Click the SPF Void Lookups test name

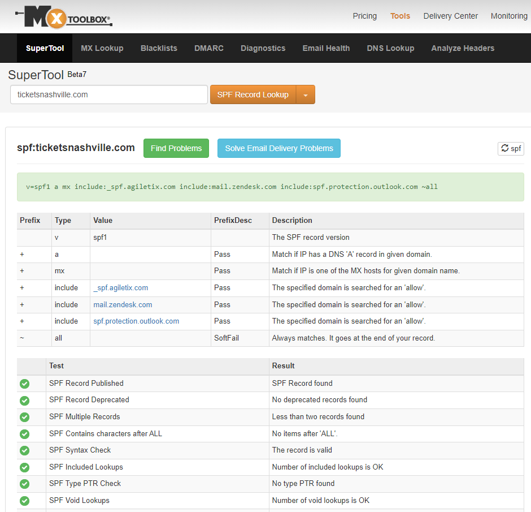pos(79,501)
